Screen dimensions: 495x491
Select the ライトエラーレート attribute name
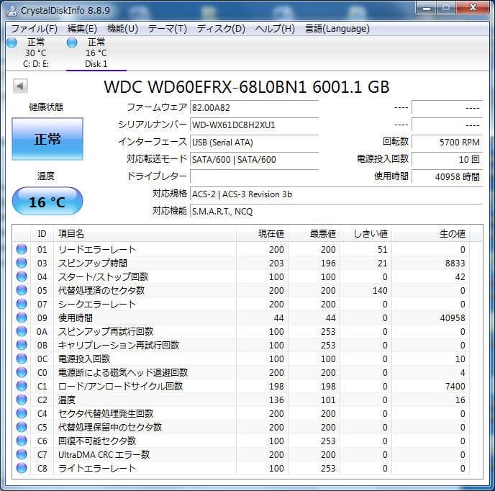97,468
